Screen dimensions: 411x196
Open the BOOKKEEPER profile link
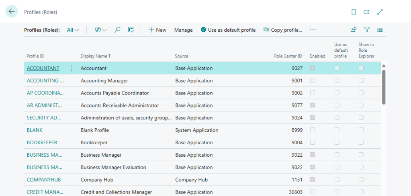point(42,142)
